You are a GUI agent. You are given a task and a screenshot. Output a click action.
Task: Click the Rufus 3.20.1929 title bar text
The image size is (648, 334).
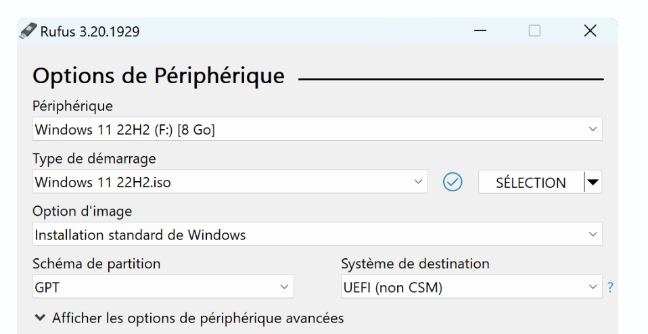90,31
